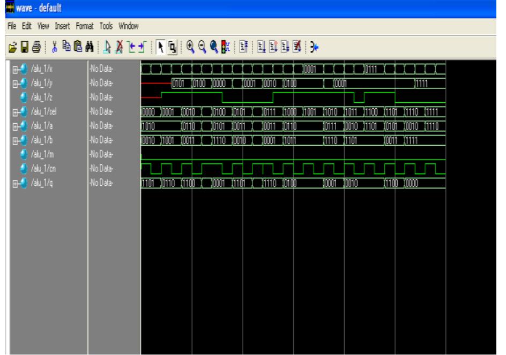
Task: Open the Edit menu
Action: (26, 26)
